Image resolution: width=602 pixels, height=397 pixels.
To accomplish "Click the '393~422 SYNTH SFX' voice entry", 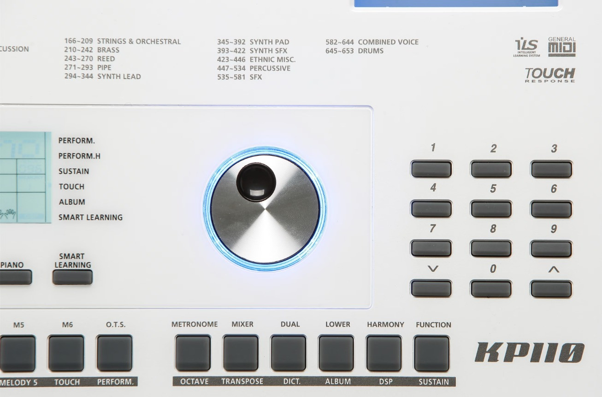I will (252, 51).
